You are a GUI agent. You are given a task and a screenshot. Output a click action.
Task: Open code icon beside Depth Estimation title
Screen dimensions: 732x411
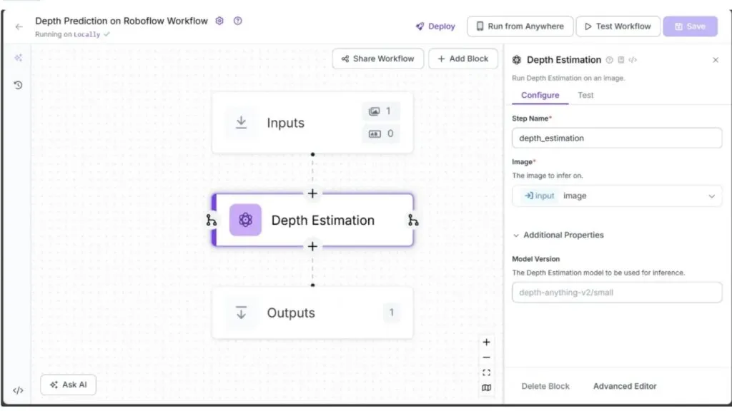pos(633,60)
